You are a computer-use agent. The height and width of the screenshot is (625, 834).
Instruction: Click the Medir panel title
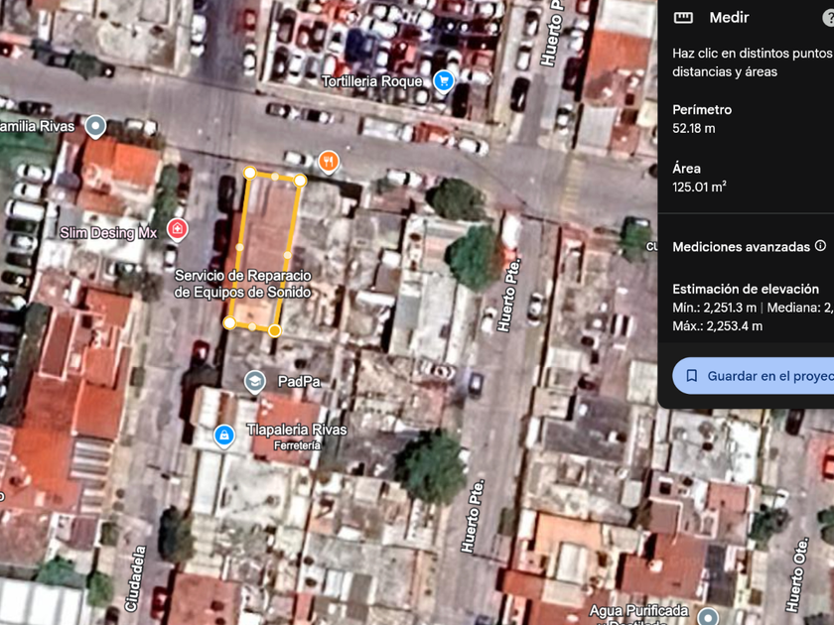729,18
